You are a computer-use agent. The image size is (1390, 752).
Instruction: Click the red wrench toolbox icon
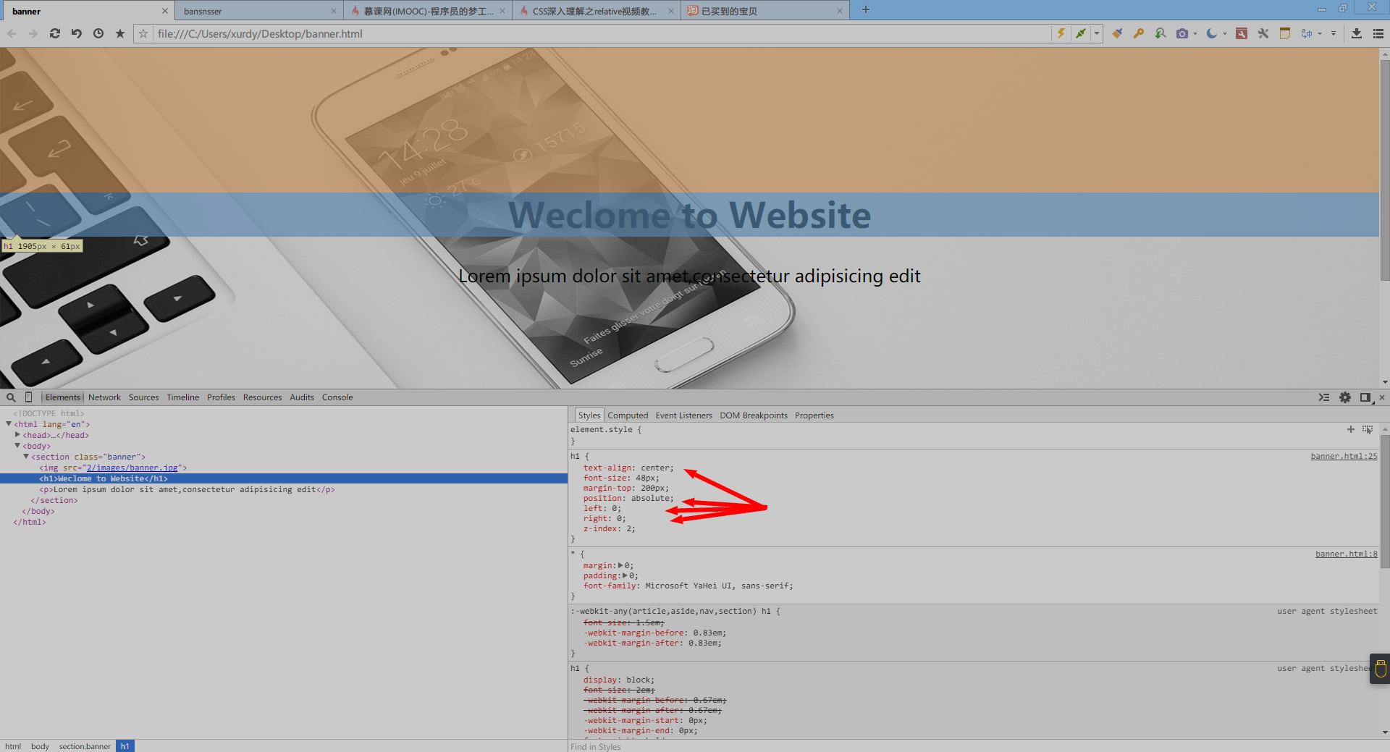click(1242, 33)
